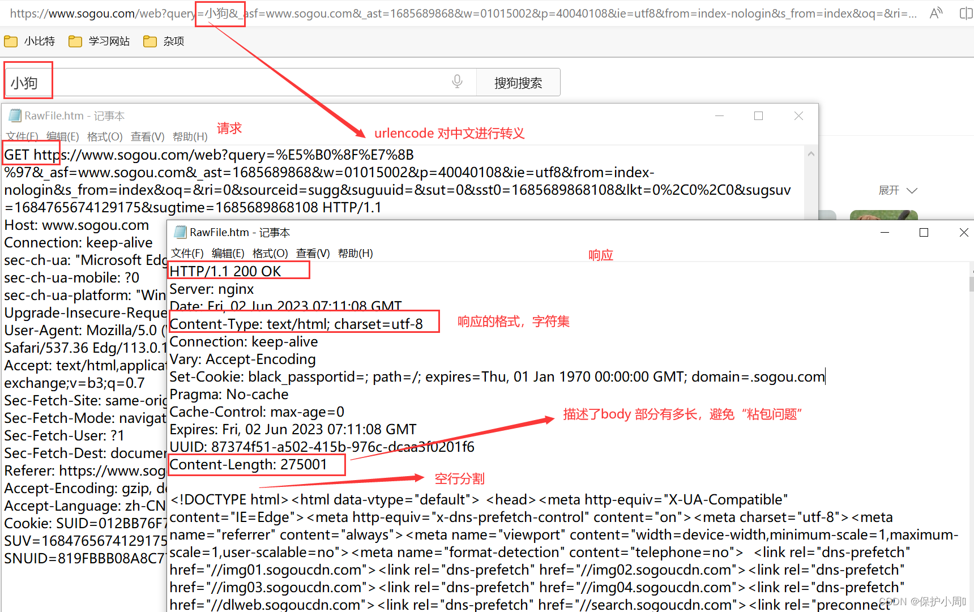Click the Set-Cookie black_passportid line
The height and width of the screenshot is (612, 974).
497,377
